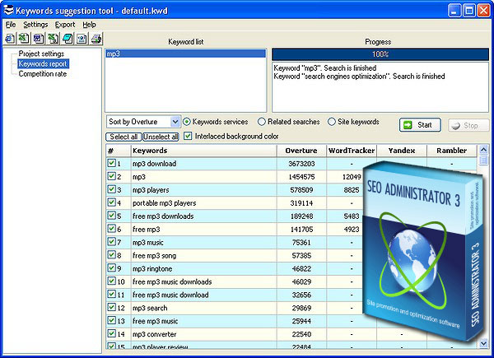Viewport: 494px width, 358px height.
Task: Uncheck the row 12 mp3 search checkbox
Action: coord(111,307)
